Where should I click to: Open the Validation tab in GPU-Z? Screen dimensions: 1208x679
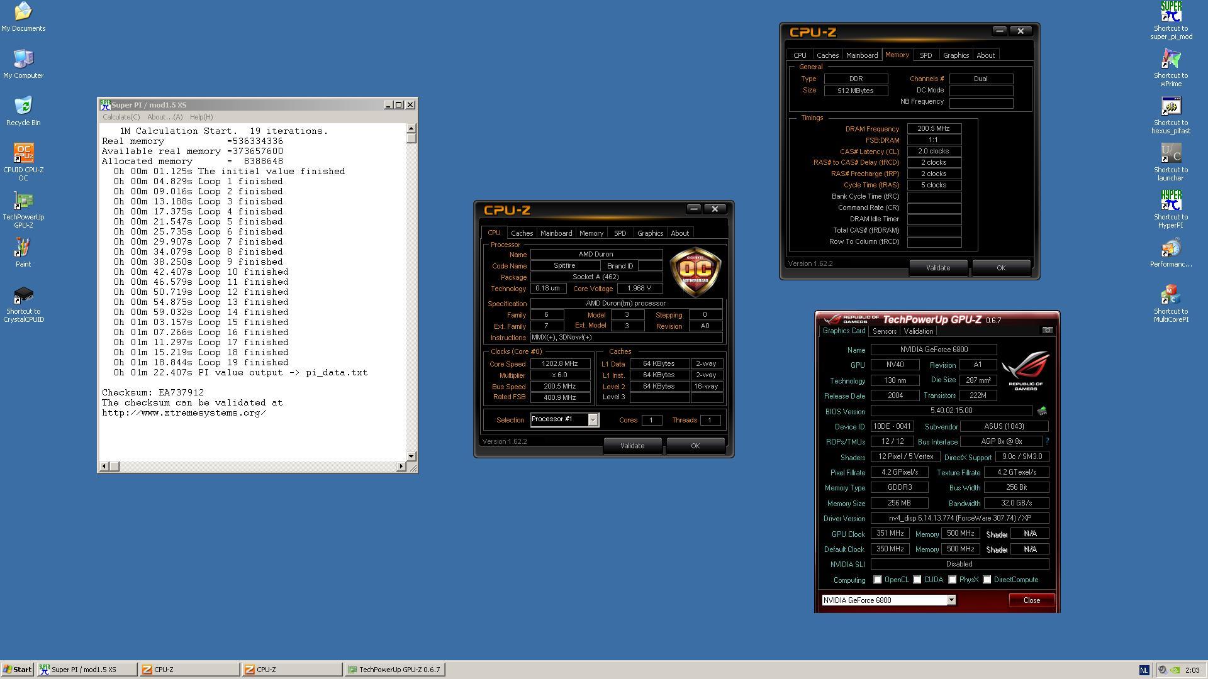tap(918, 331)
